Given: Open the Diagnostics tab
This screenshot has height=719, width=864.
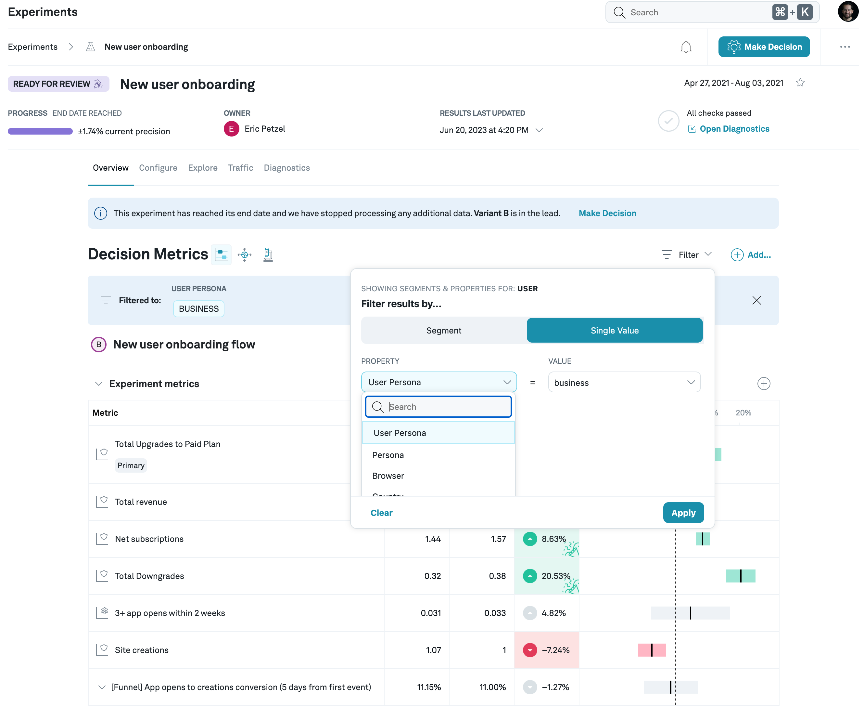Looking at the screenshot, I should (286, 168).
